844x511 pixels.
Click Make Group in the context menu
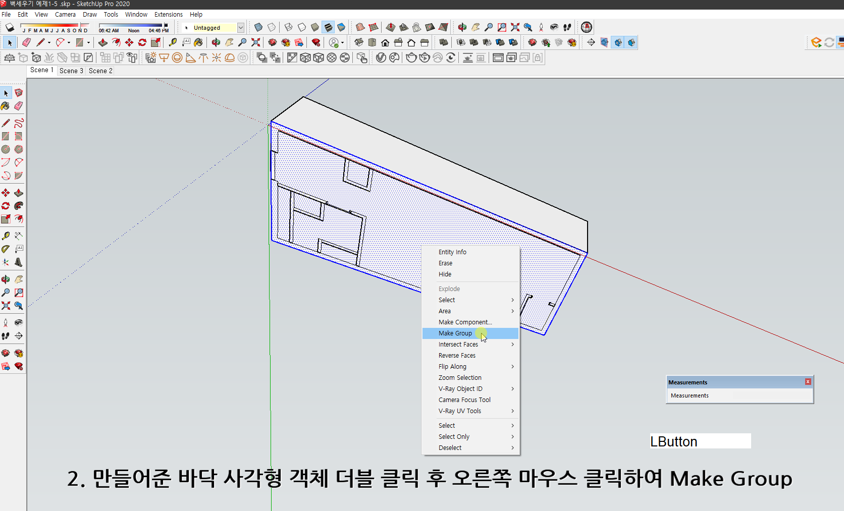pos(454,333)
